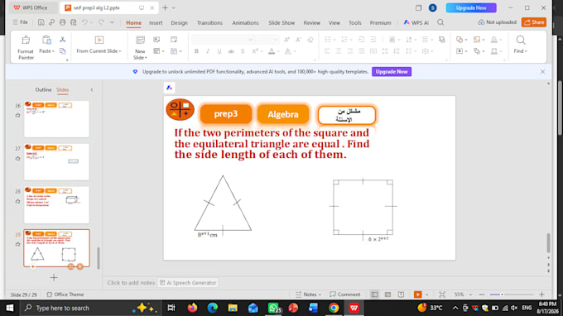Select slide 26 thumbnail
The image size is (563, 316).
pyautogui.click(x=57, y=119)
